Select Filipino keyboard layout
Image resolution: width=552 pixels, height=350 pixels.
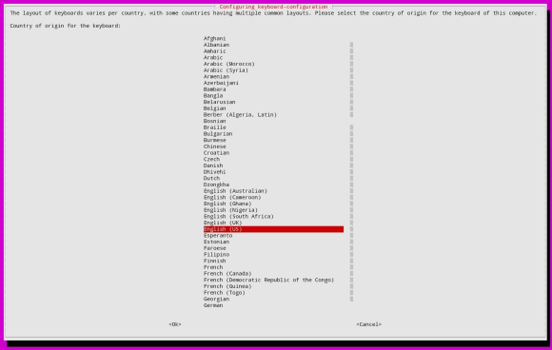(216, 254)
